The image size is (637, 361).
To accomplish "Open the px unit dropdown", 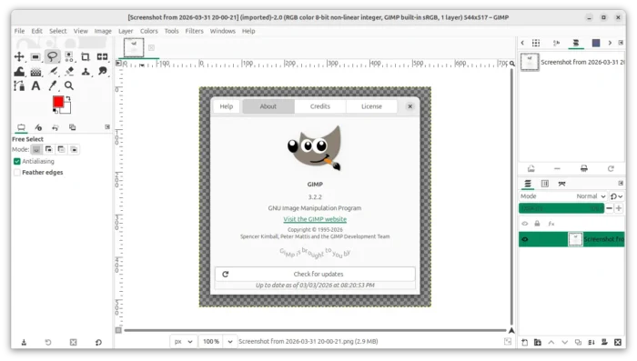I will 184,342.
